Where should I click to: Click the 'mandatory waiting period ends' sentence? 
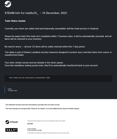pyautogui.click(x=51, y=66)
